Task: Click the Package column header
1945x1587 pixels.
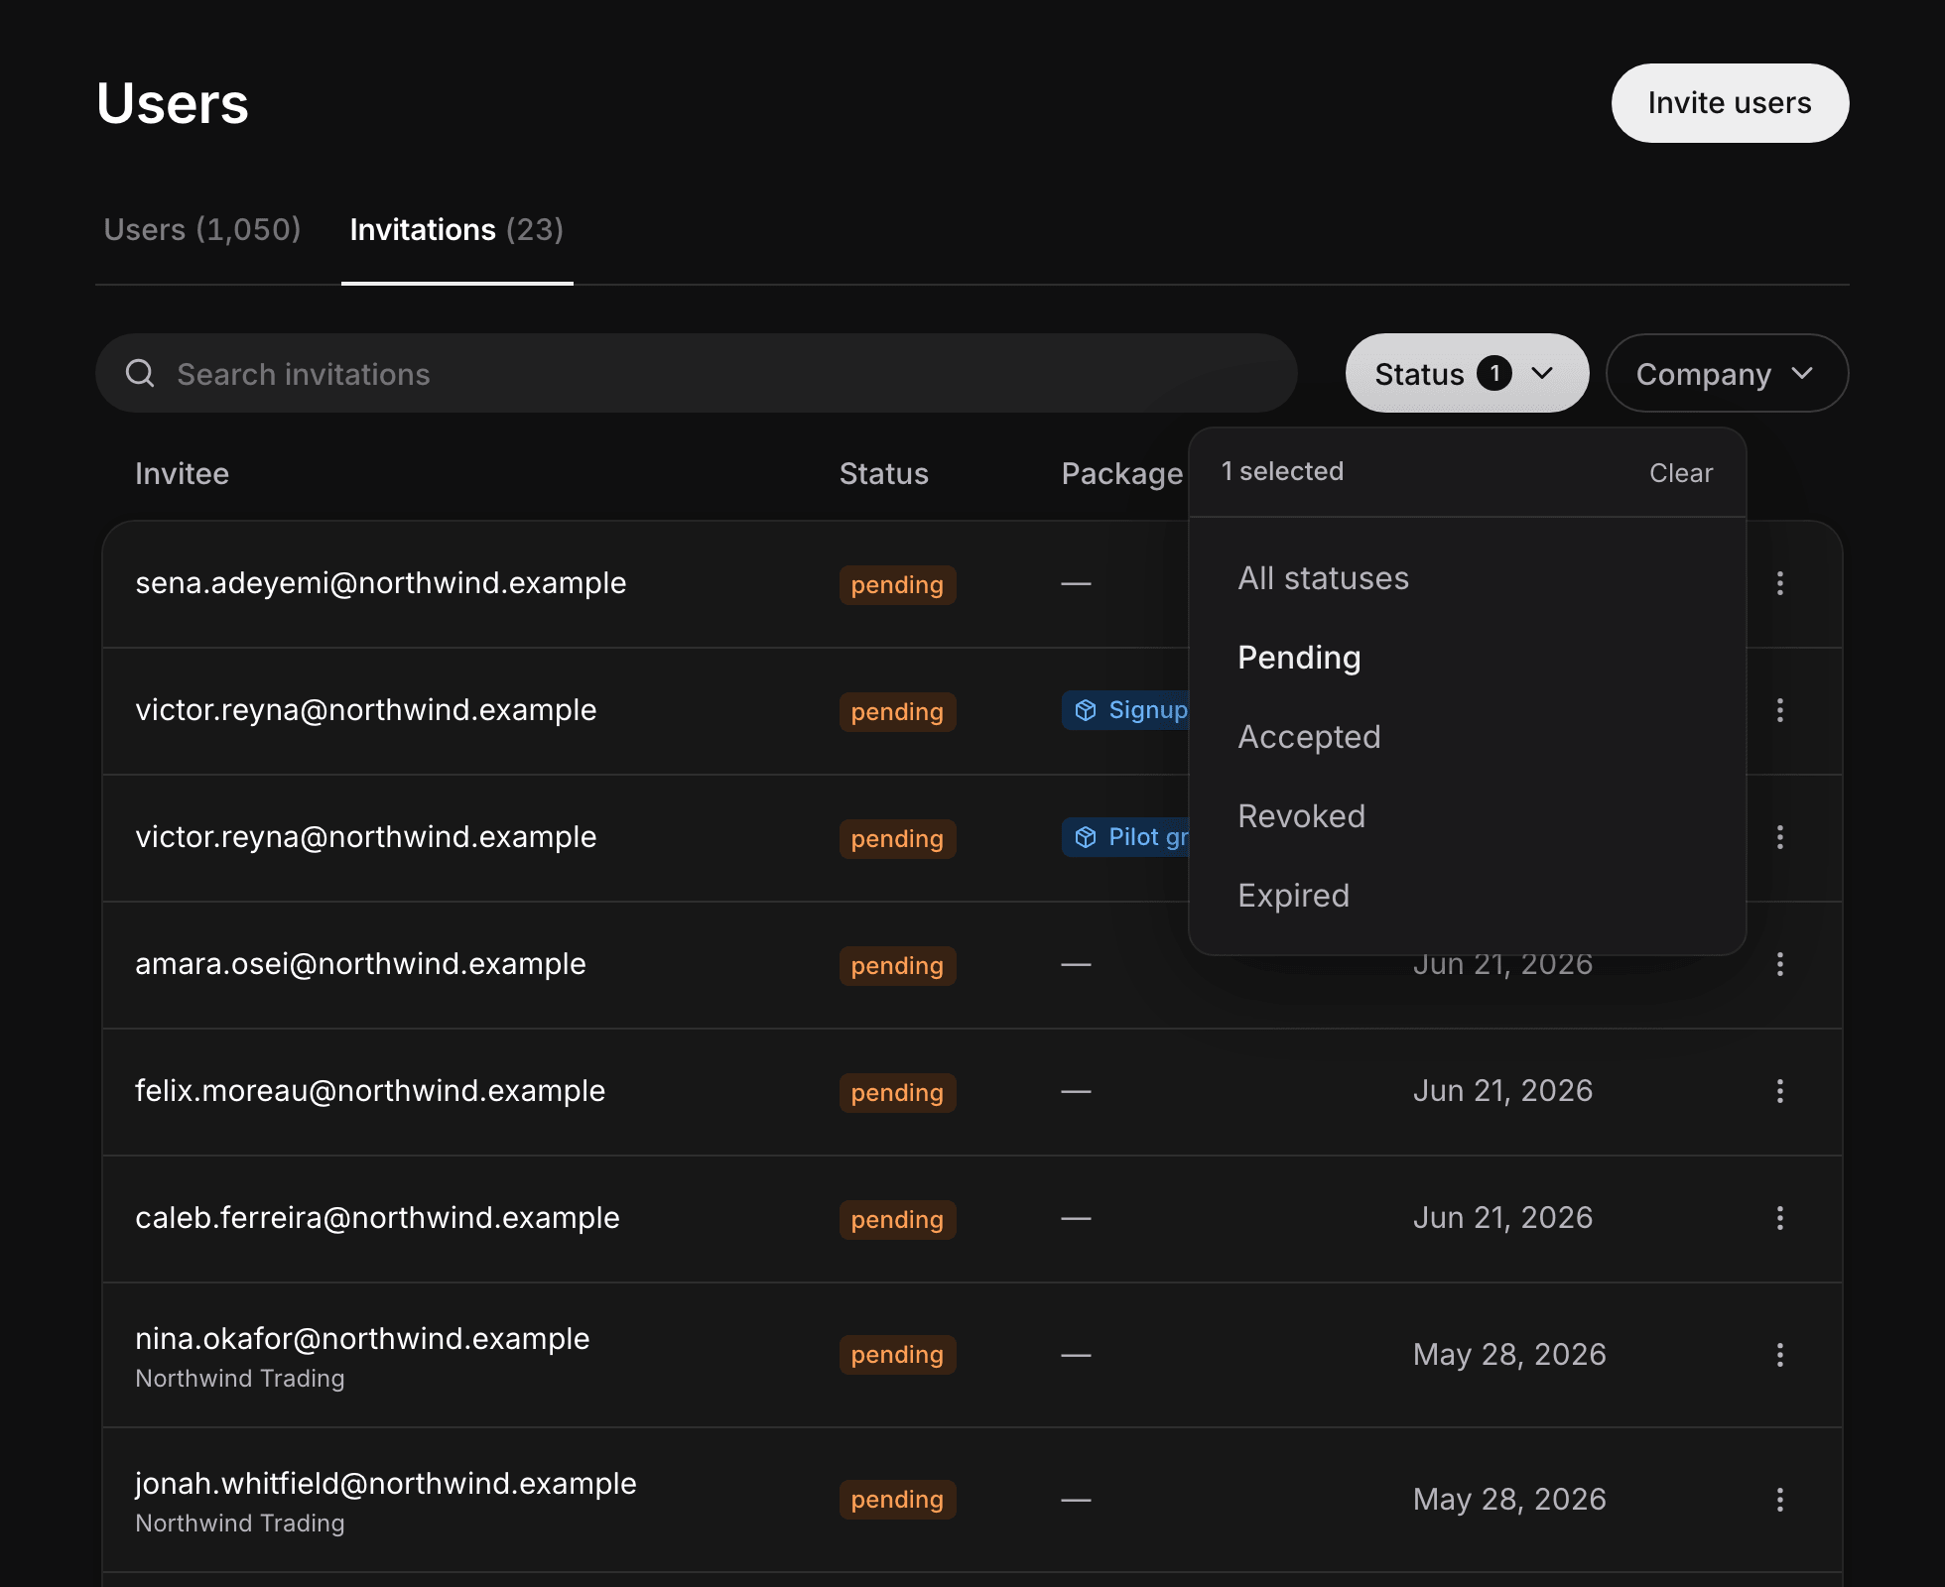Action: tap(1122, 474)
